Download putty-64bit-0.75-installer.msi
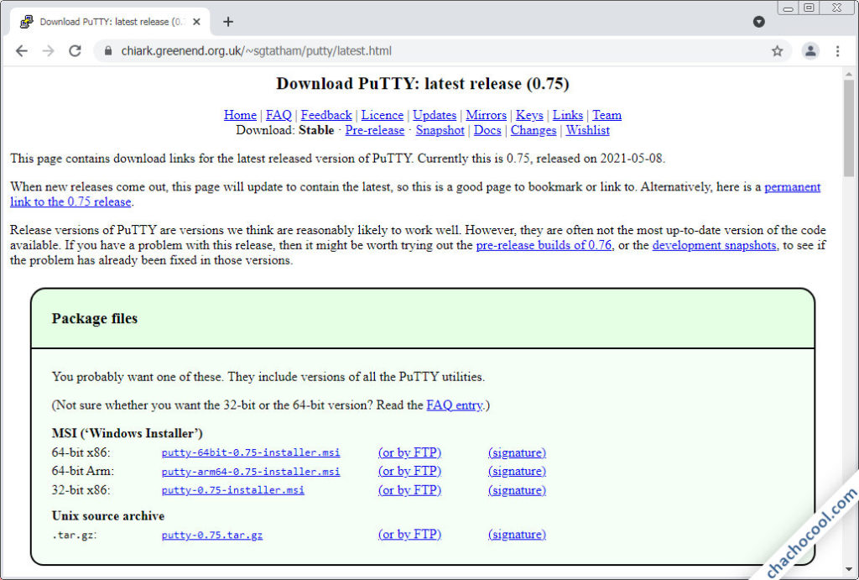 [x=251, y=452]
